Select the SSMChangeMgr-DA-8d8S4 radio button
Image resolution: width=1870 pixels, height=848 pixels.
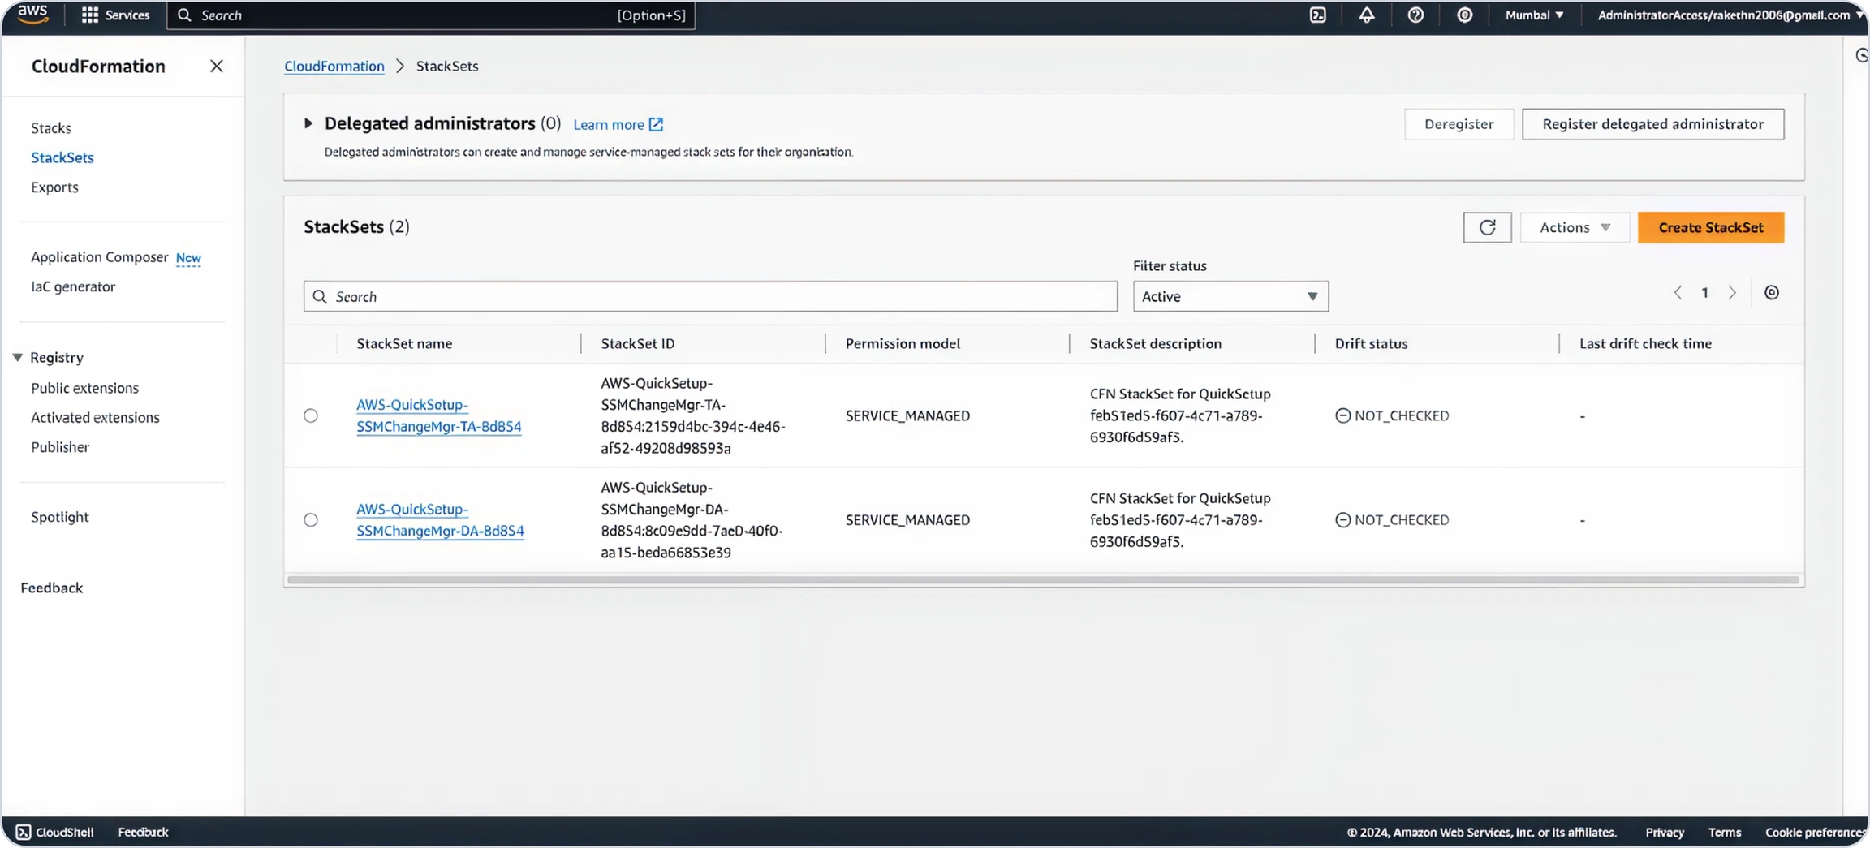[311, 520]
